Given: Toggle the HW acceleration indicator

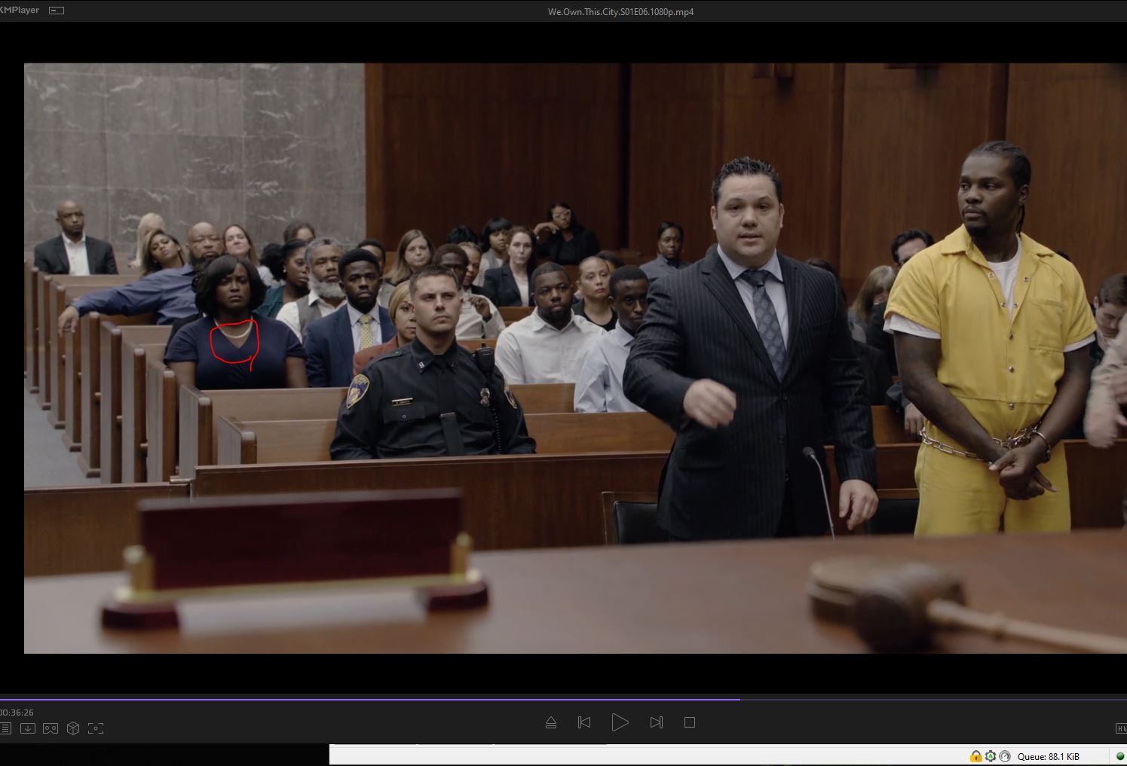Looking at the screenshot, I should pyautogui.click(x=1121, y=728).
